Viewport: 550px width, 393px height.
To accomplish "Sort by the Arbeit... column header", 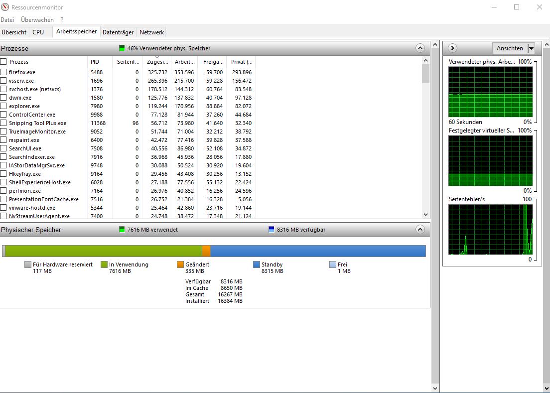I will point(184,62).
